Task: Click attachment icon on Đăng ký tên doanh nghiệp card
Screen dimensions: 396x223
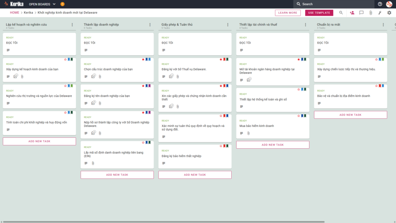Action: pyautogui.click(x=100, y=103)
